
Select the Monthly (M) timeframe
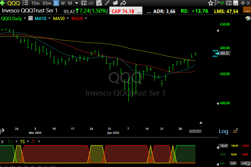click(70, 3)
